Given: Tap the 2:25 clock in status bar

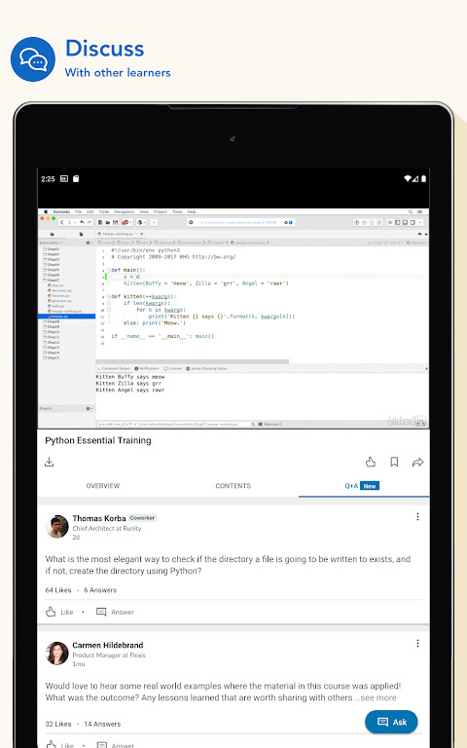Looking at the screenshot, I should (48, 179).
